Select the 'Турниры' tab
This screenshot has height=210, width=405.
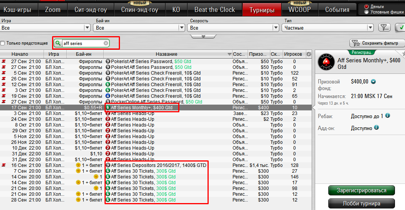(262, 10)
